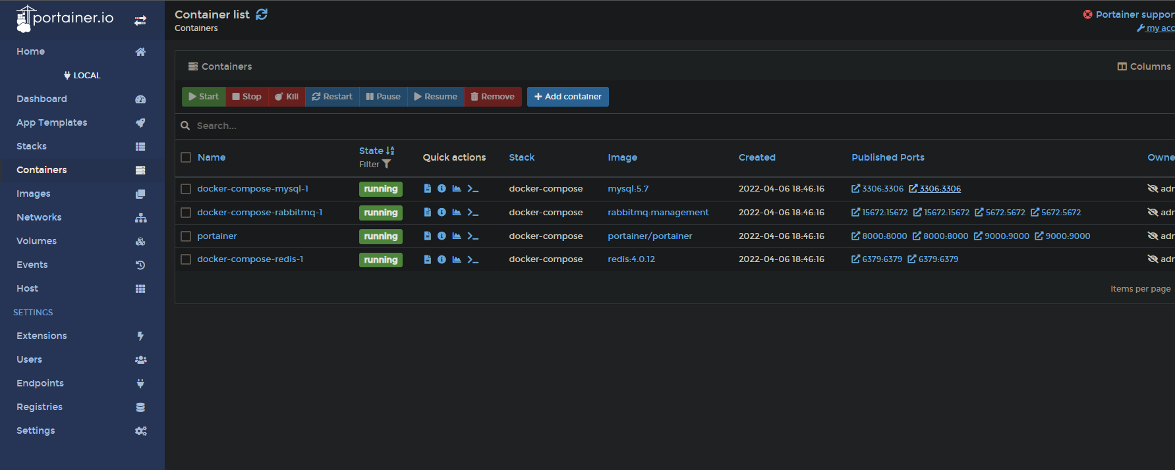Viewport: 1175px width, 470px height.
Task: View stats chart for portainer container
Action: (x=457, y=236)
